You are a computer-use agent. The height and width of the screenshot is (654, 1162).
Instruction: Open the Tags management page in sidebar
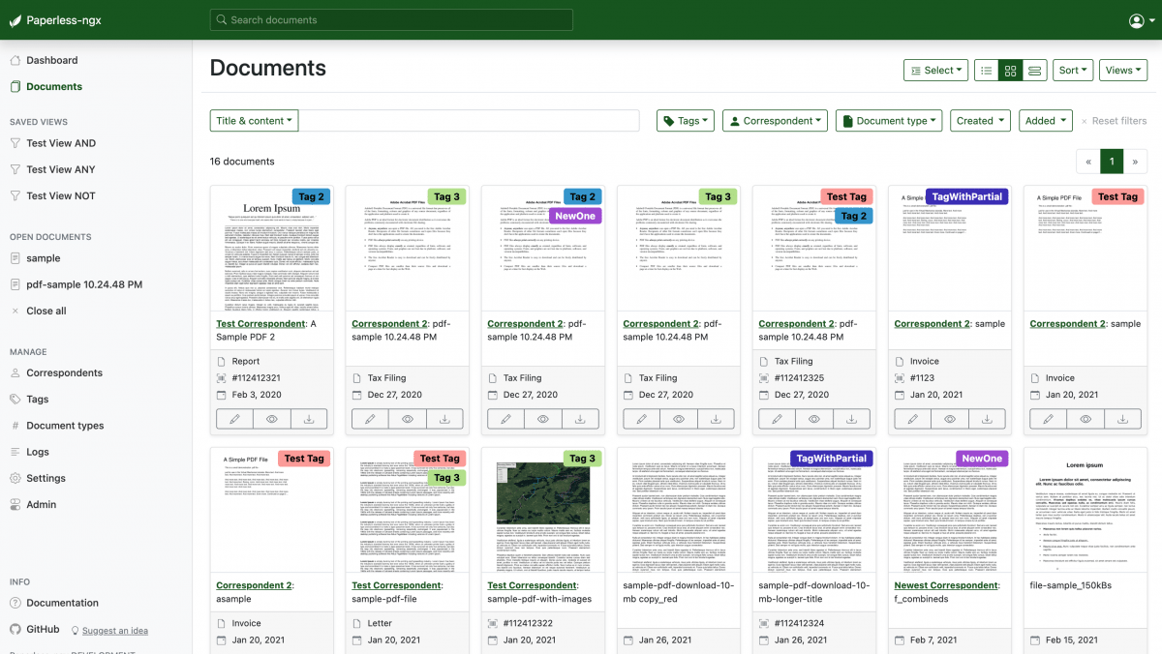click(37, 399)
